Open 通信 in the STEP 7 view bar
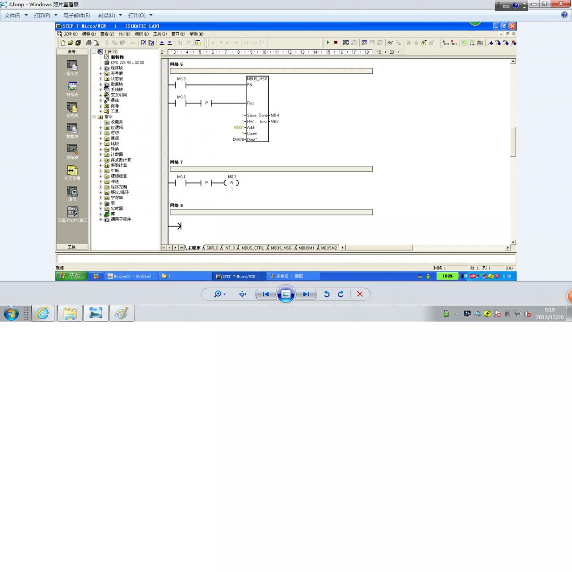572x572 pixels. coord(72,193)
